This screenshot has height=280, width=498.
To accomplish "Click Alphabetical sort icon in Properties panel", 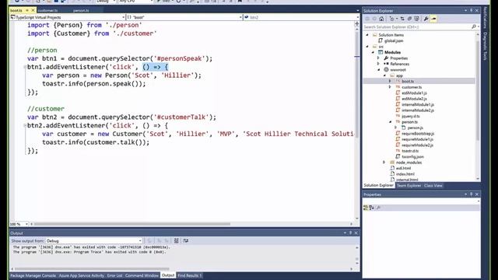I will pyautogui.click(x=371, y=208).
